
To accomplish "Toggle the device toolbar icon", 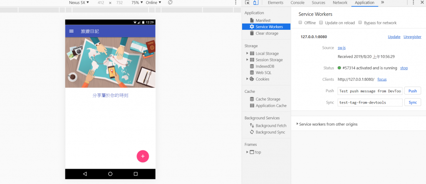I will tap(256, 2).
